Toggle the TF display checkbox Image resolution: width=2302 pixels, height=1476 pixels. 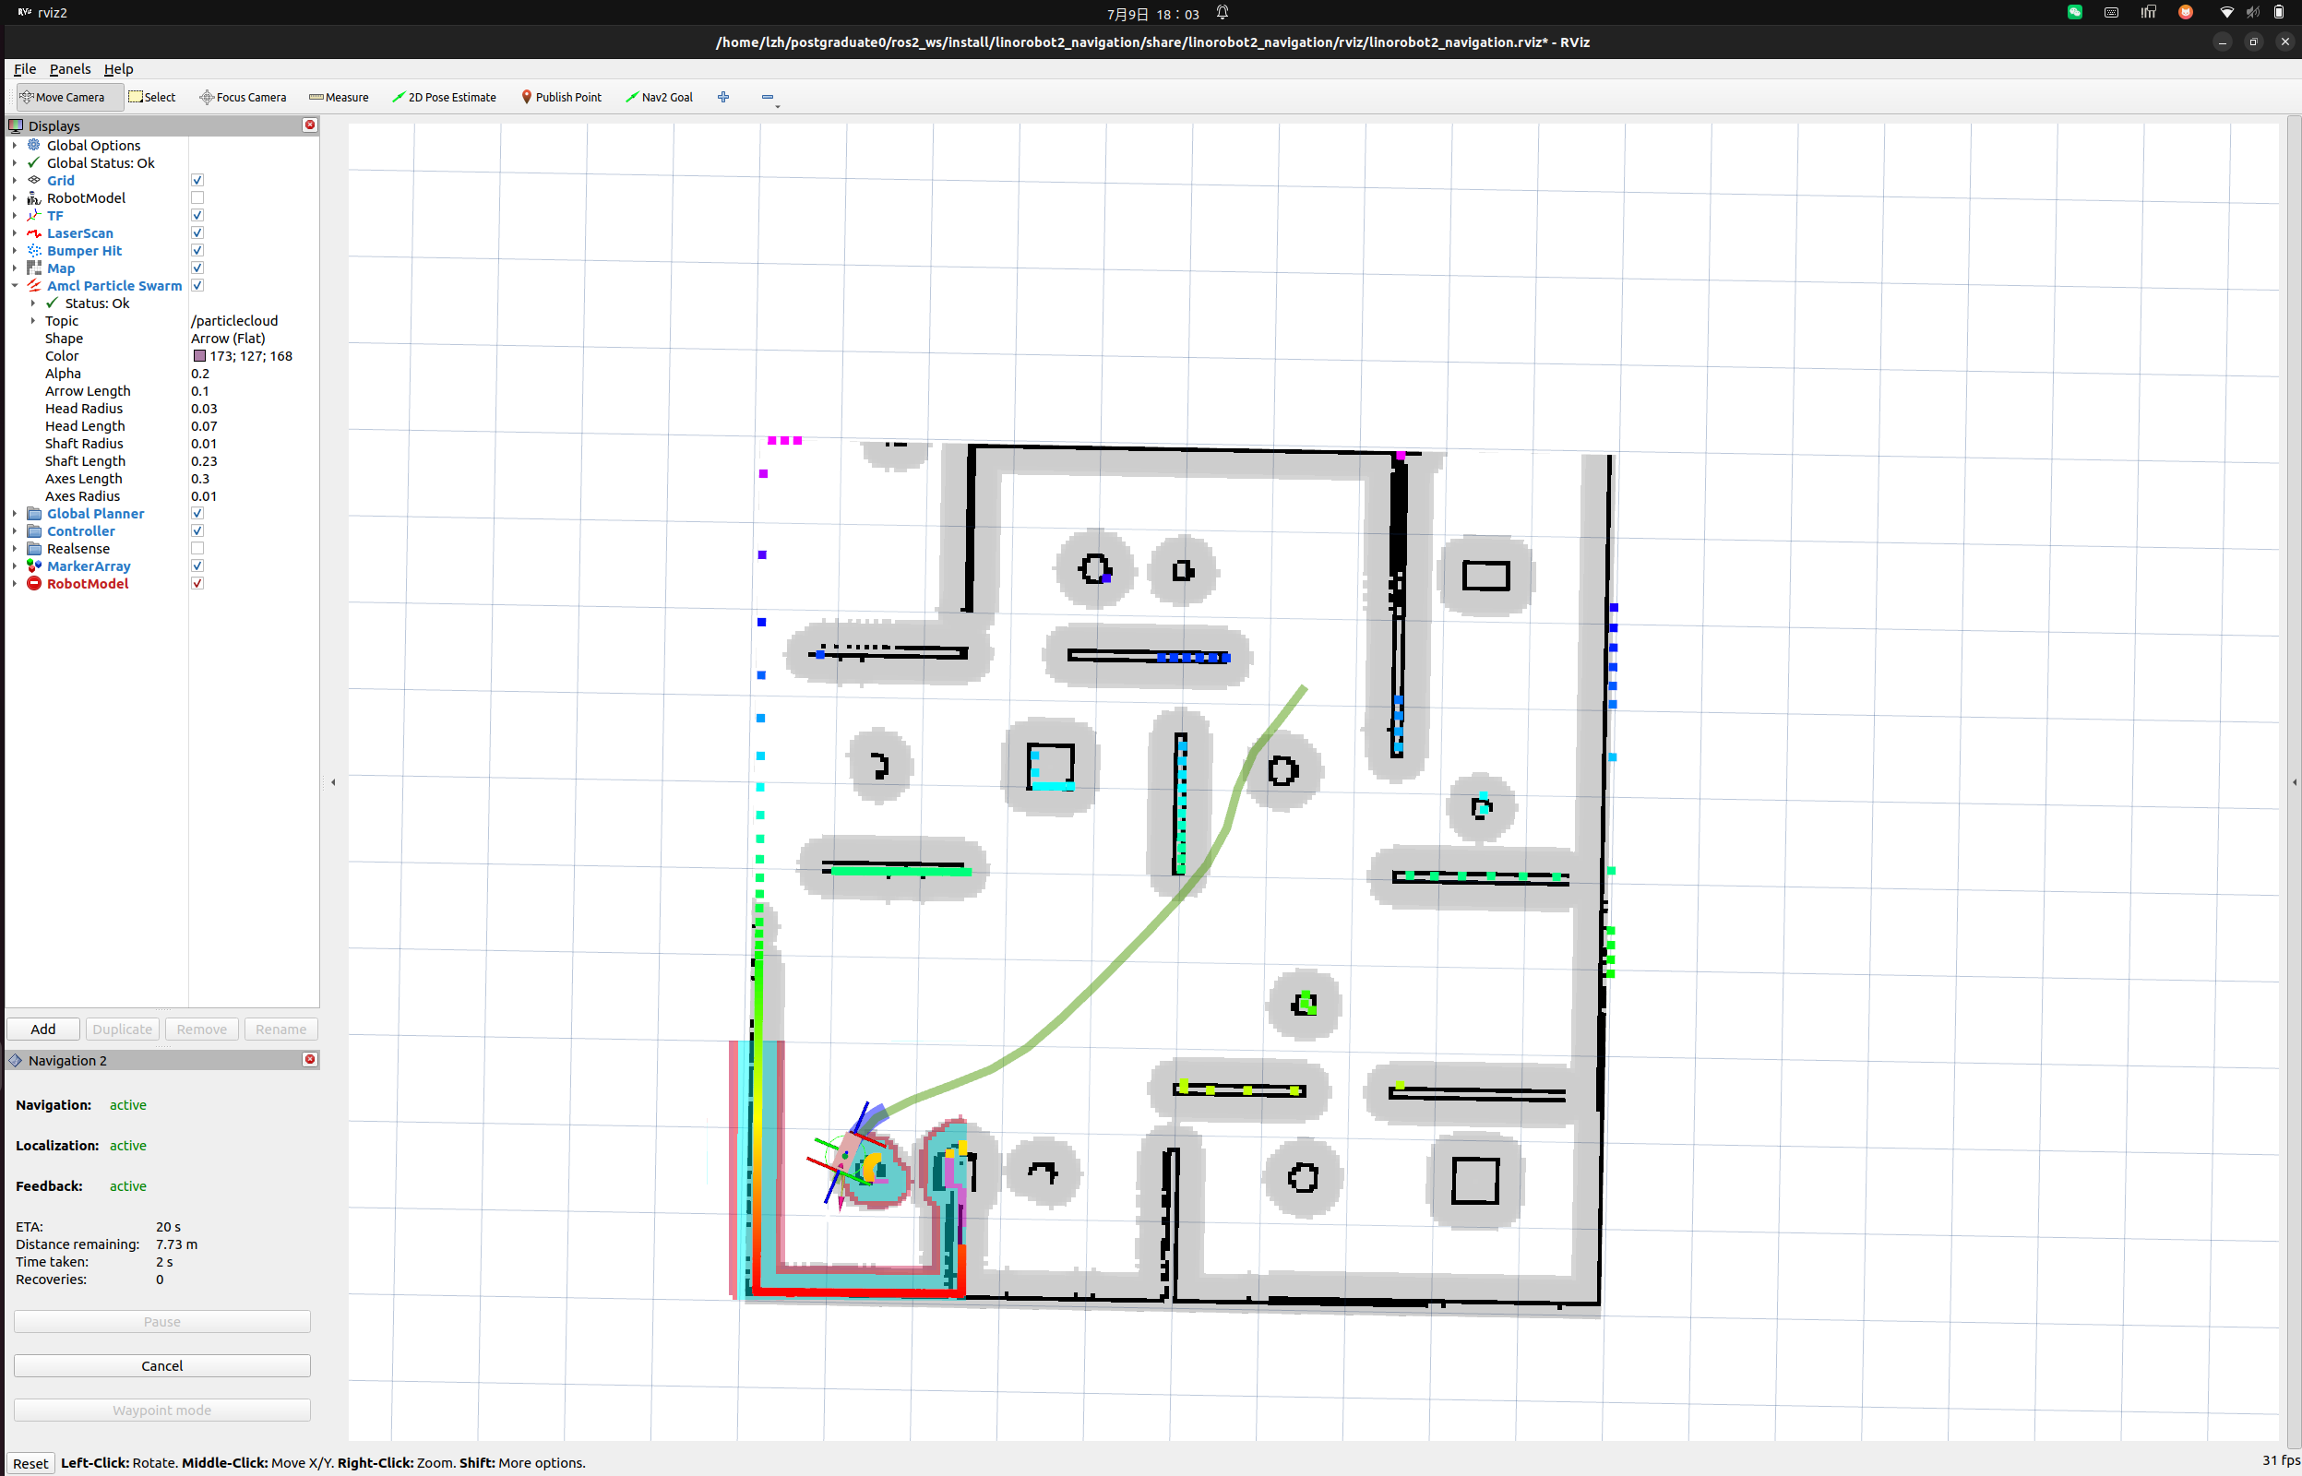click(x=197, y=216)
